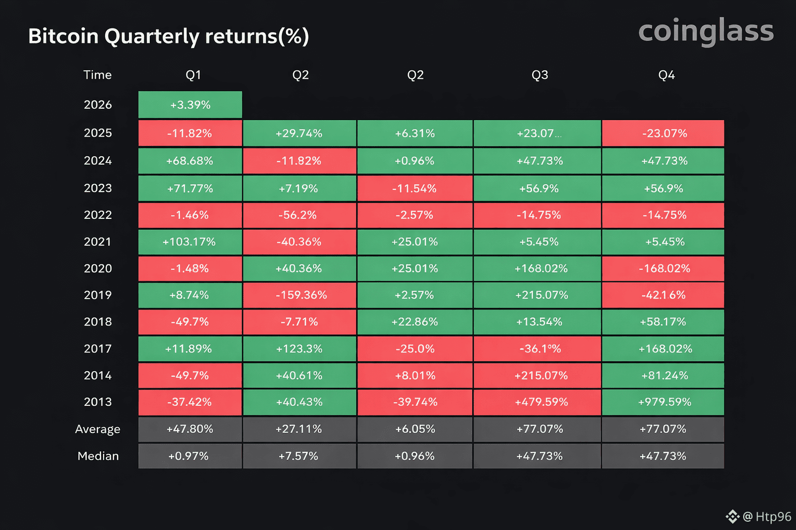Click the Bitcoin Quarterly returns(%) title
This screenshot has height=530, width=796.
coord(168,36)
